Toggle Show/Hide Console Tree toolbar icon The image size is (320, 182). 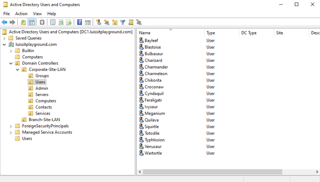32,22
